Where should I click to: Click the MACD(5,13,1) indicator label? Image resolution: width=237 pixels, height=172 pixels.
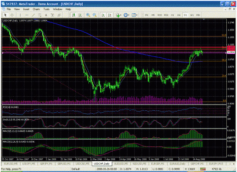[x=18, y=131]
